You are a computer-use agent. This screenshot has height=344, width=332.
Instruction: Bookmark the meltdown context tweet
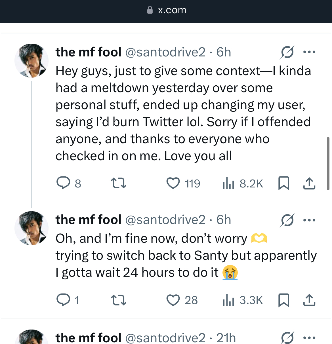tap(284, 183)
